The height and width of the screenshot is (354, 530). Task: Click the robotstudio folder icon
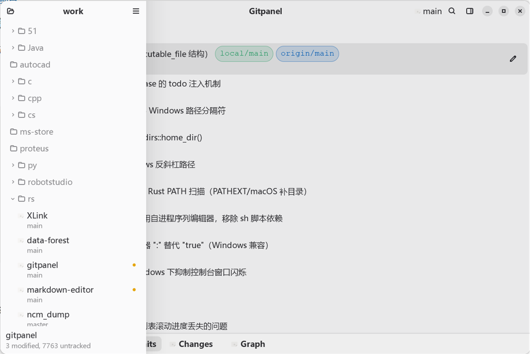click(22, 182)
